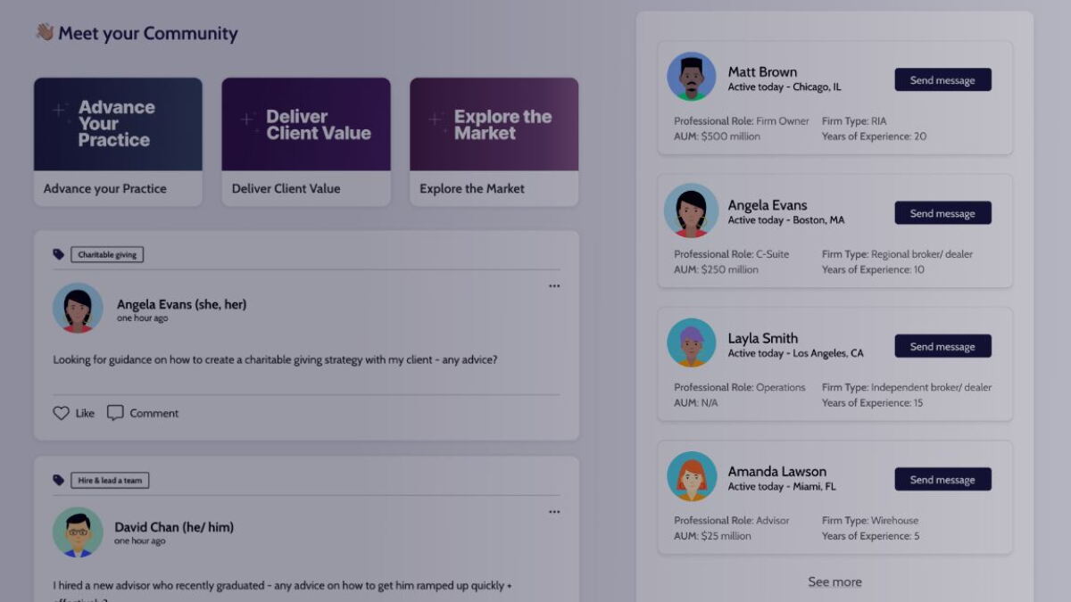Click the tag icon beside Charitable giving

pos(59,255)
